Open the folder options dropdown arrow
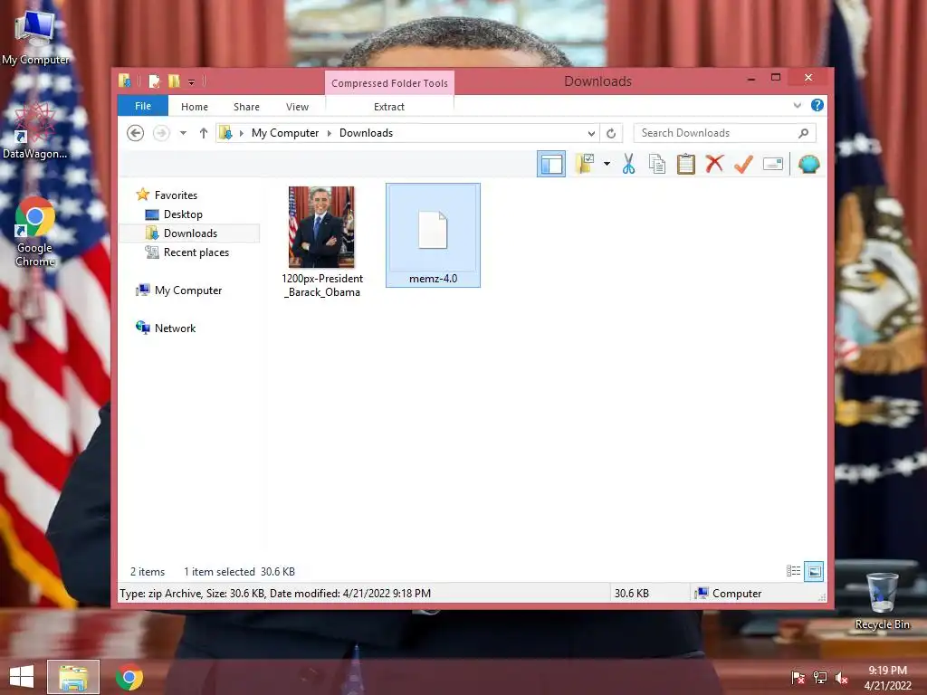 pos(607,164)
